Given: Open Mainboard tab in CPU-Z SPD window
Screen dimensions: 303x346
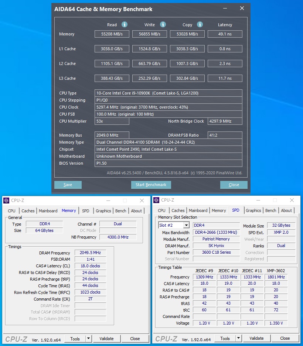Looking at the screenshot, I should tap(198, 210).
